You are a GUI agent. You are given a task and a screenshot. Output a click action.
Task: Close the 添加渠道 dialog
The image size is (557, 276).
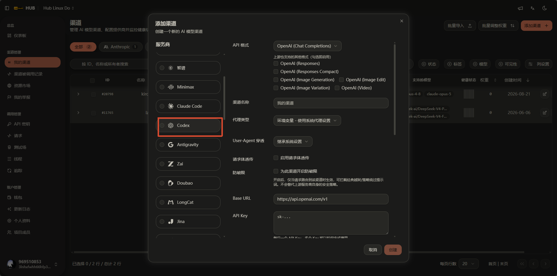tap(402, 21)
